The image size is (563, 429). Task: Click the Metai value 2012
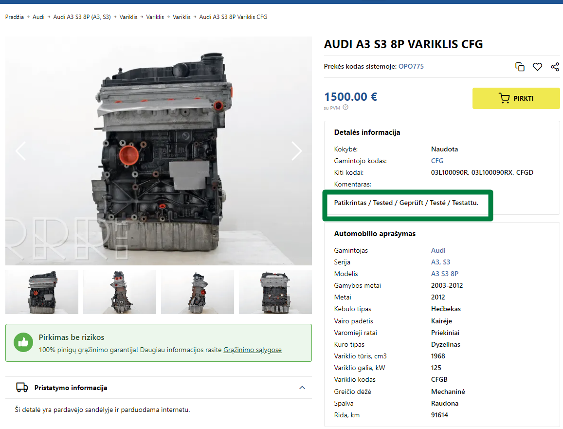click(x=437, y=297)
